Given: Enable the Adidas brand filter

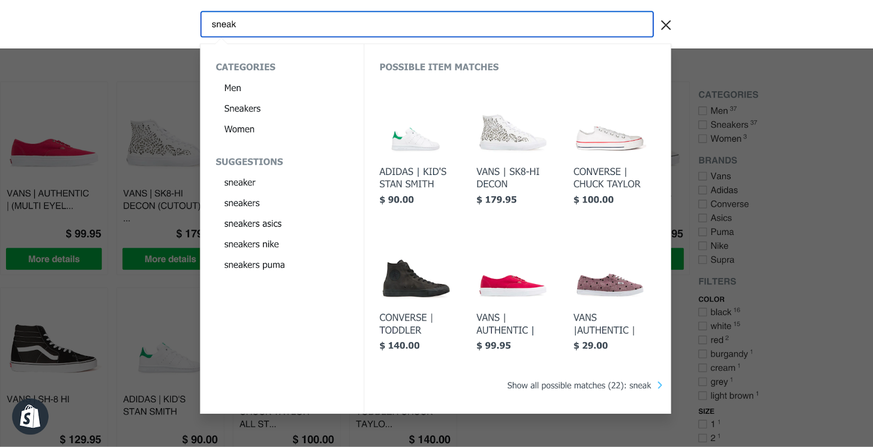Looking at the screenshot, I should [x=703, y=190].
